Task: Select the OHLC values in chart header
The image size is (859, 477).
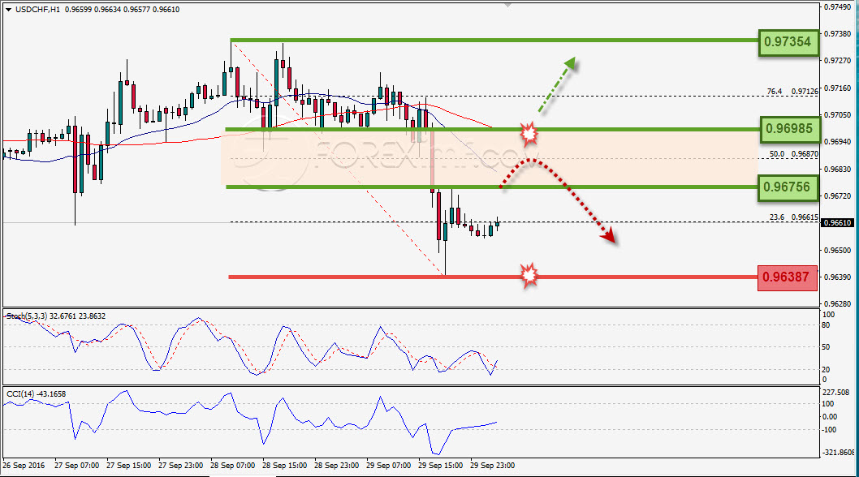Action: point(122,9)
